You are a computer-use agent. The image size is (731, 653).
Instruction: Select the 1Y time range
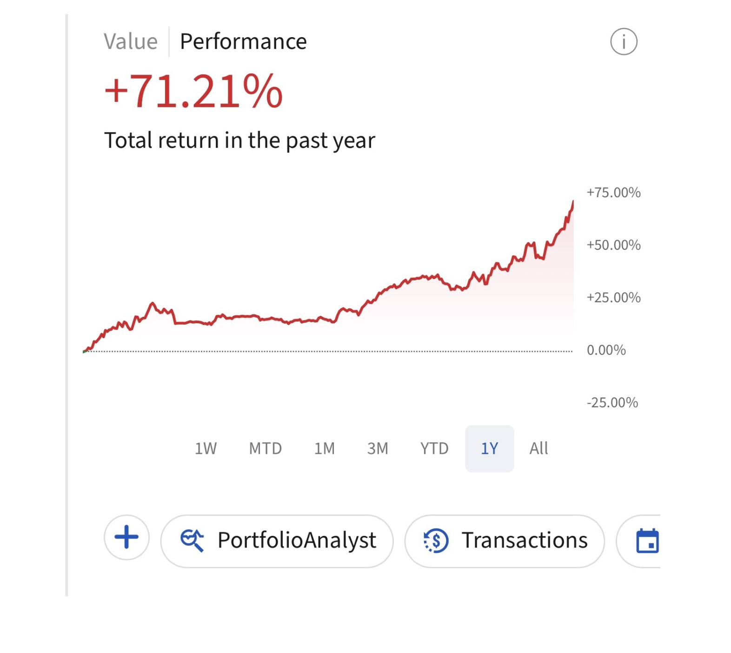tap(489, 448)
